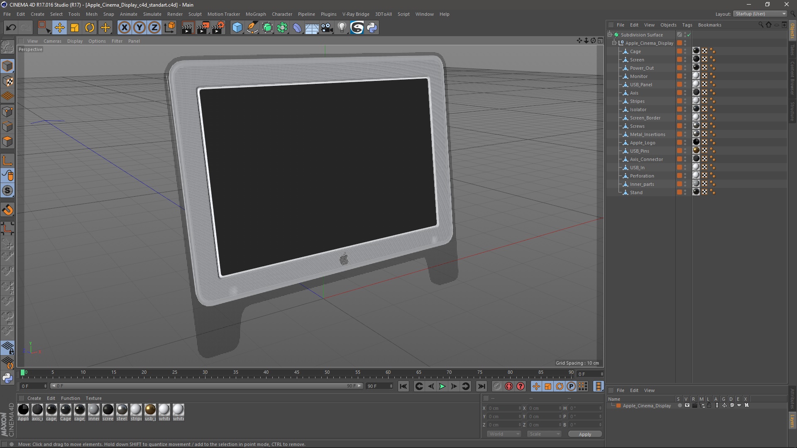
Task: Select the Move tool in top toolbar
Action: point(59,28)
